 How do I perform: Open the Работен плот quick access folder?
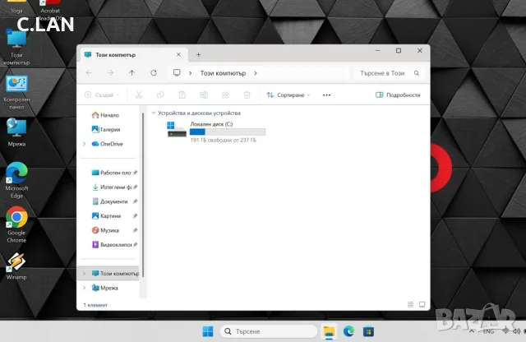point(114,173)
